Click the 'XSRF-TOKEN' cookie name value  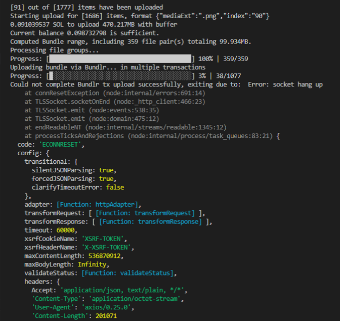[x=103, y=239]
